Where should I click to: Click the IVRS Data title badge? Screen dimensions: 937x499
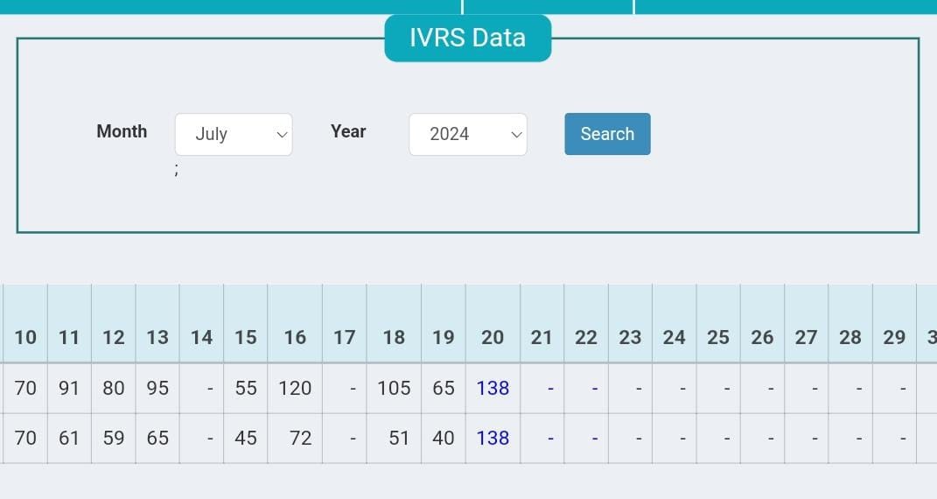point(467,38)
